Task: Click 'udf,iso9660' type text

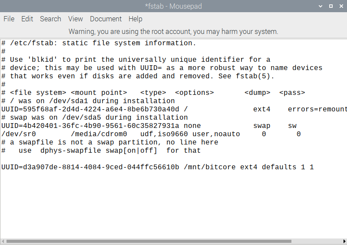Action: [164, 134]
